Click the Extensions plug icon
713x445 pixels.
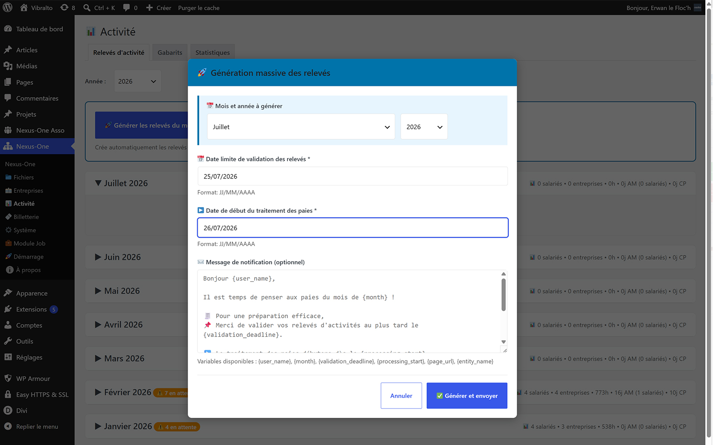[x=8, y=309]
